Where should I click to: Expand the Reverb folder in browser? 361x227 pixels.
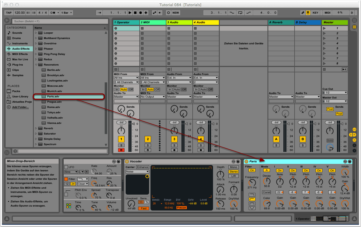point(36,128)
